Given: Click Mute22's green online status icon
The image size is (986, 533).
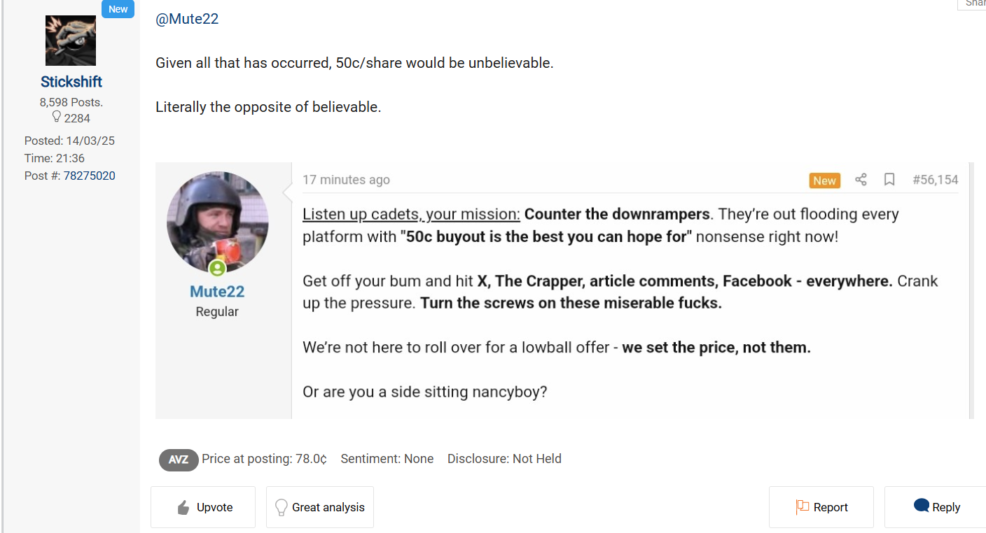Looking at the screenshot, I should (217, 268).
